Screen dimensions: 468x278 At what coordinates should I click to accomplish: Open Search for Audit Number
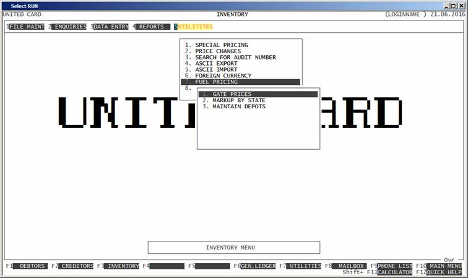[x=235, y=58]
